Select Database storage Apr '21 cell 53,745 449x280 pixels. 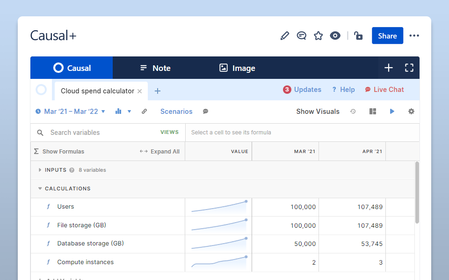pyautogui.click(x=352, y=244)
